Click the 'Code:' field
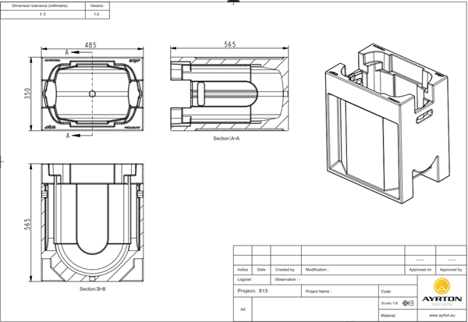This screenshot has width=468, height=322. pyautogui.click(x=398, y=291)
